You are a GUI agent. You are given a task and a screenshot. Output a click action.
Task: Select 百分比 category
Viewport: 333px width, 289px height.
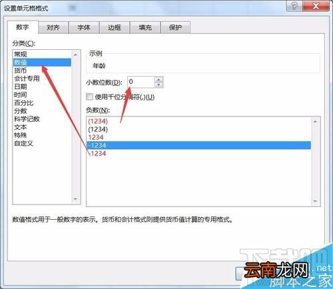(x=42, y=103)
